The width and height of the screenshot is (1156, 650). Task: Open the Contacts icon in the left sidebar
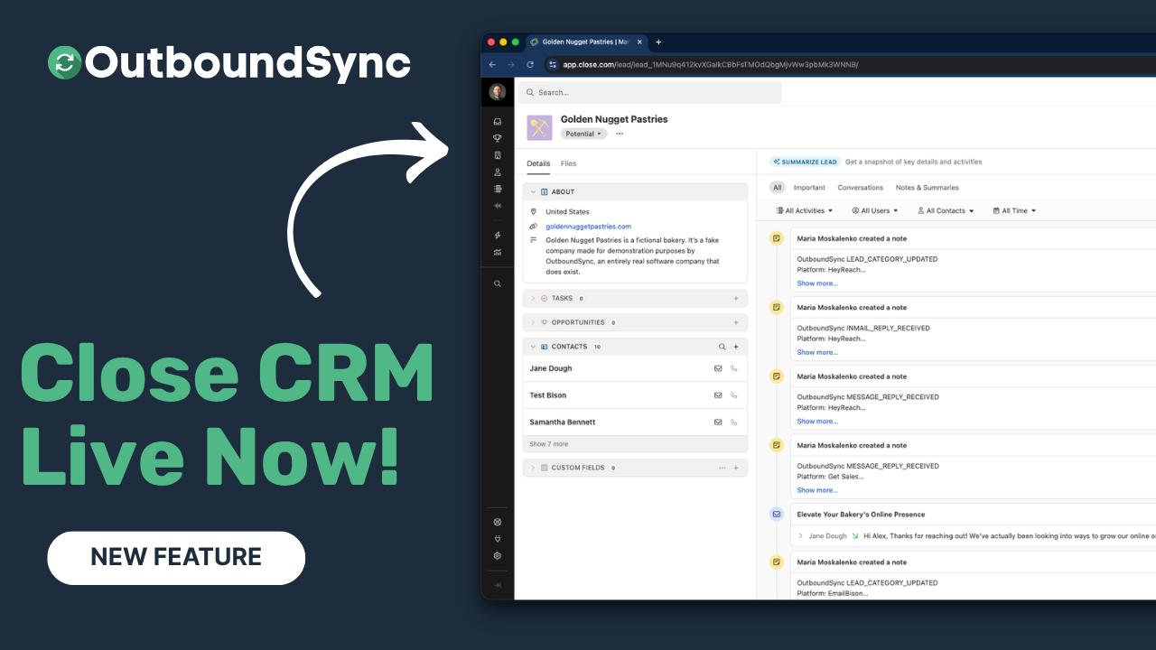[x=497, y=172]
